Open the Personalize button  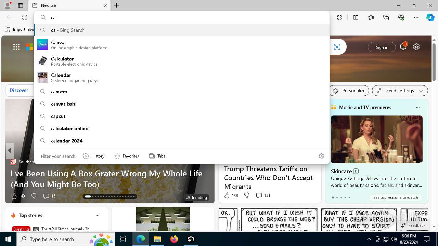click(349, 91)
